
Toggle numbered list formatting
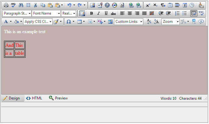(x=178, y=13)
